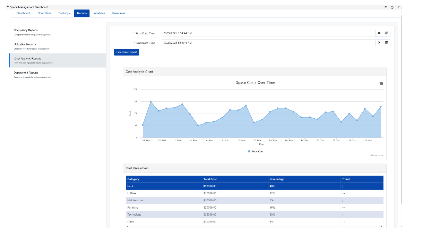The image size is (423, 236).
Task: Open calendar picker for Start Date Time
Action: pyautogui.click(x=387, y=33)
